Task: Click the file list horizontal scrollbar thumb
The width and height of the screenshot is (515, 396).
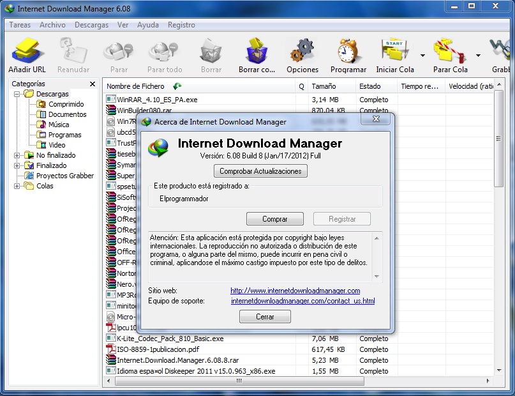Action: (239, 381)
